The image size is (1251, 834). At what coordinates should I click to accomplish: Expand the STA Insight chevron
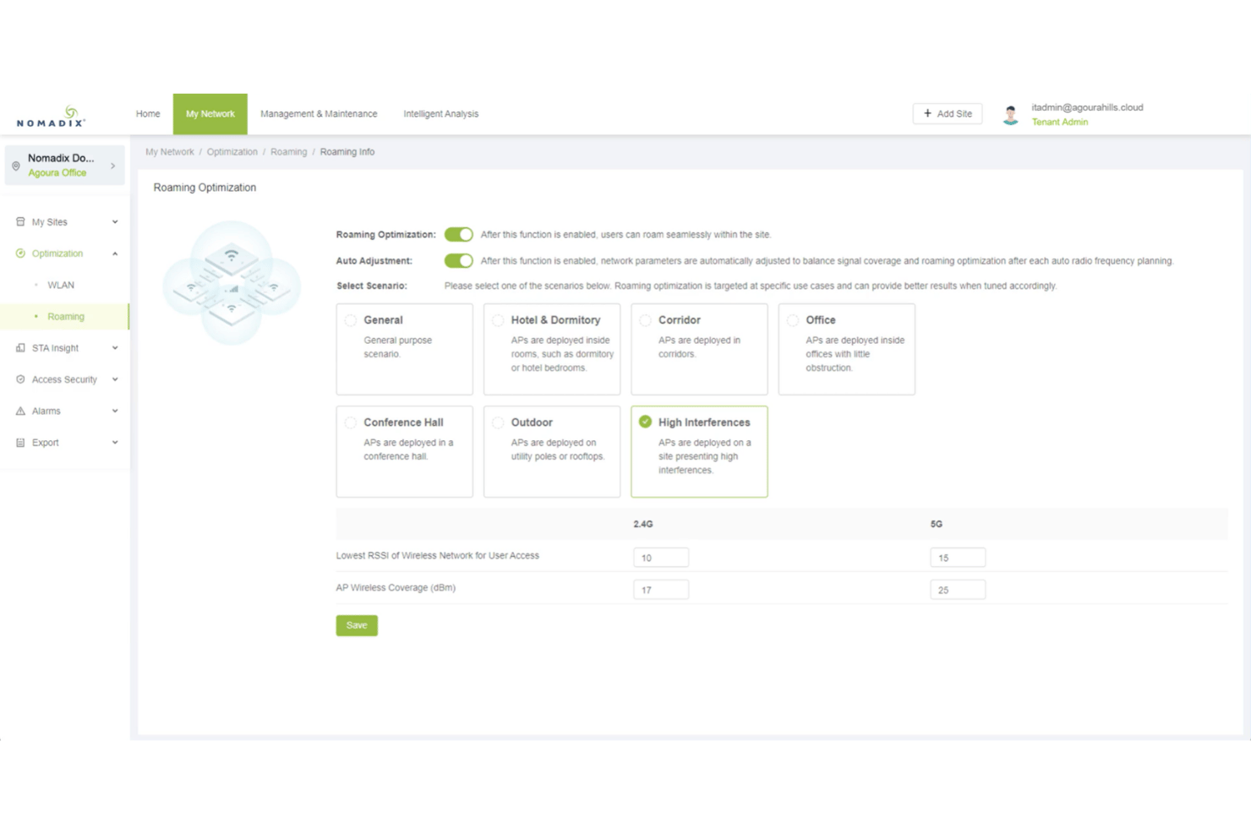click(115, 348)
